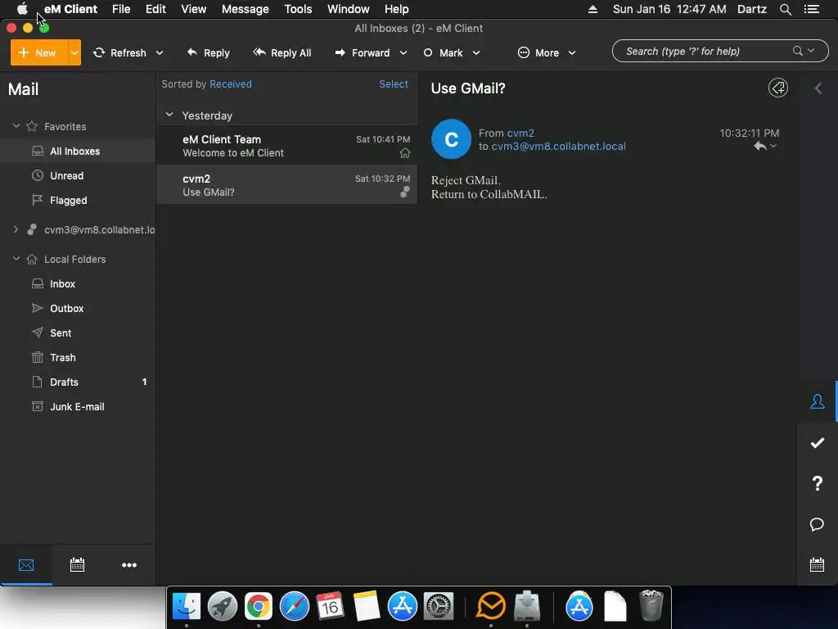Open the reply options chevron in the header
Image resolution: width=838 pixels, height=629 pixels.
pos(773,146)
